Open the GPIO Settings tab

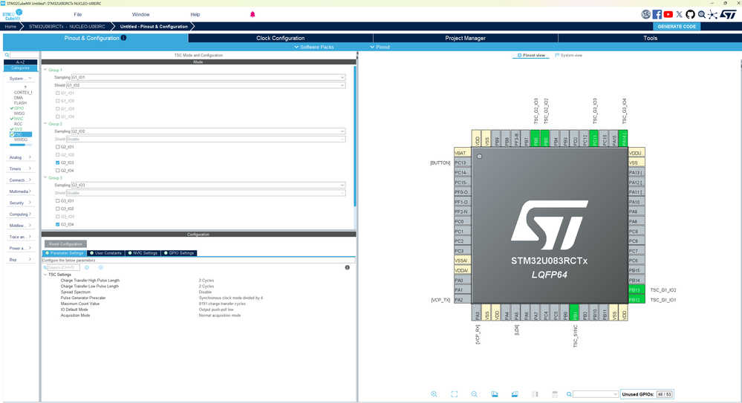(179, 253)
